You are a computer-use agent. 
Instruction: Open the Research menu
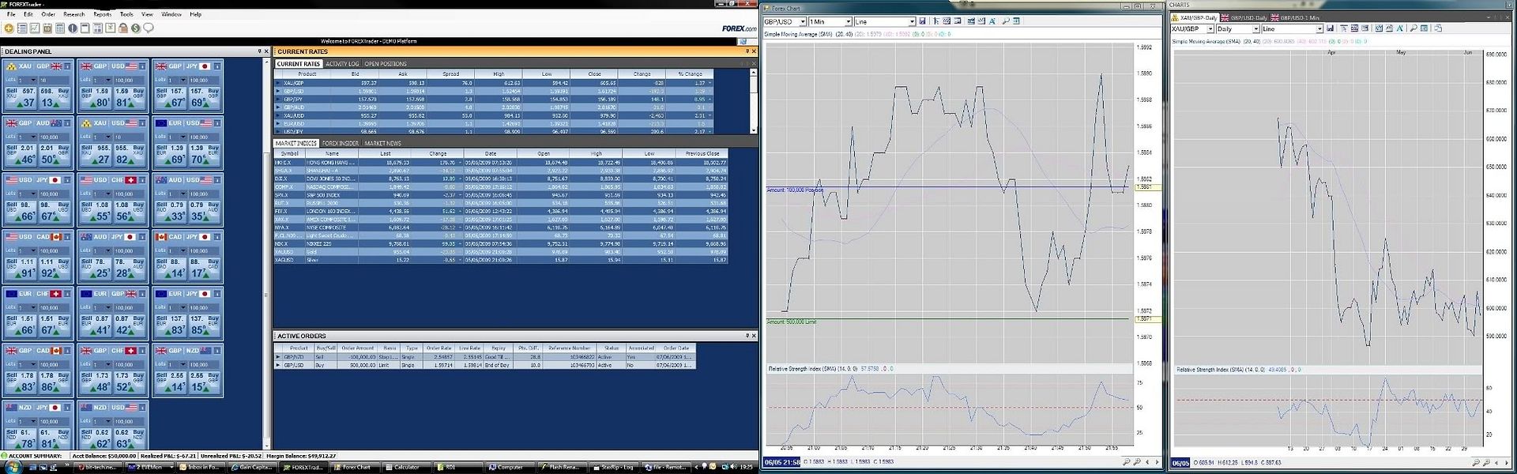(73, 14)
